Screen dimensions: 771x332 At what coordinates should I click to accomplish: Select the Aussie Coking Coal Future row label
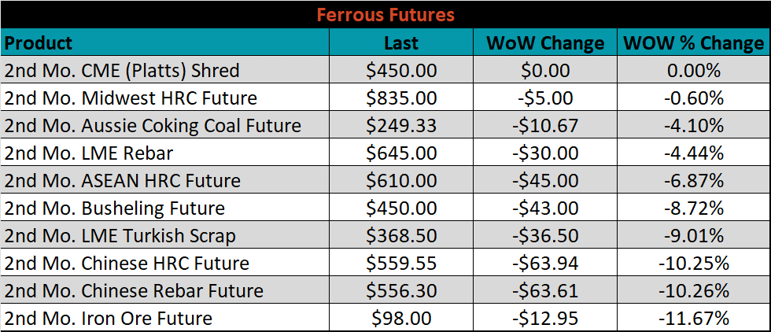(x=165, y=124)
